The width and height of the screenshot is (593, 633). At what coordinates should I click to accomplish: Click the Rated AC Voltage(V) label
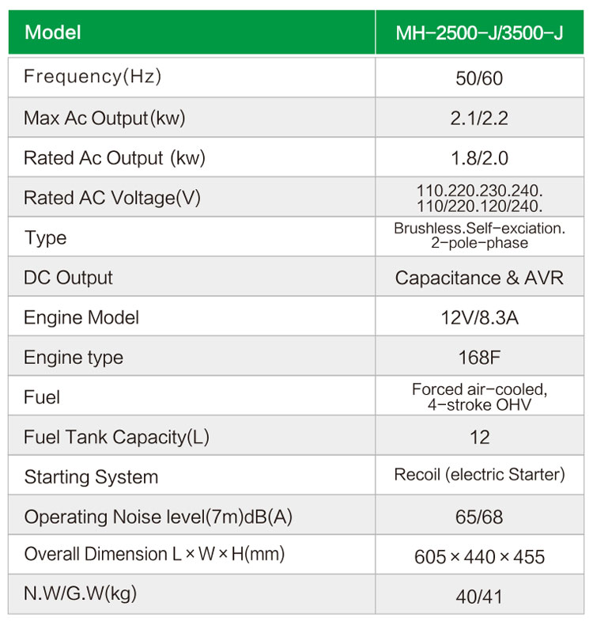[x=112, y=198]
